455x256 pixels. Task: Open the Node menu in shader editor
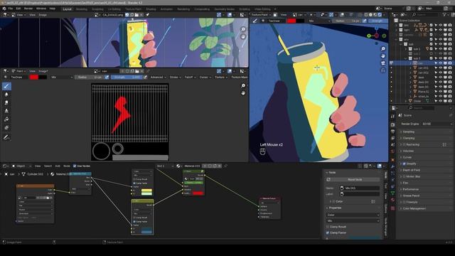(x=67, y=166)
